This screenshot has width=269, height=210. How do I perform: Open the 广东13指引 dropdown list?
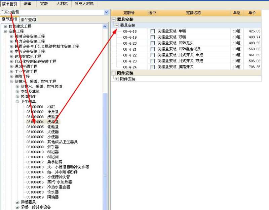[106, 12]
